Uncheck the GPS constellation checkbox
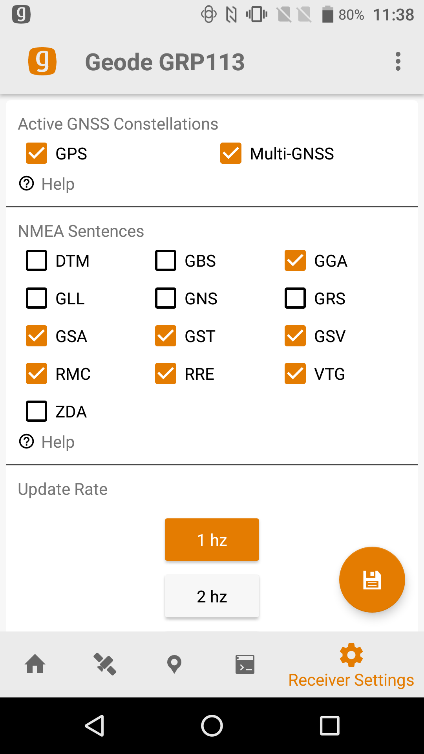 tap(37, 153)
